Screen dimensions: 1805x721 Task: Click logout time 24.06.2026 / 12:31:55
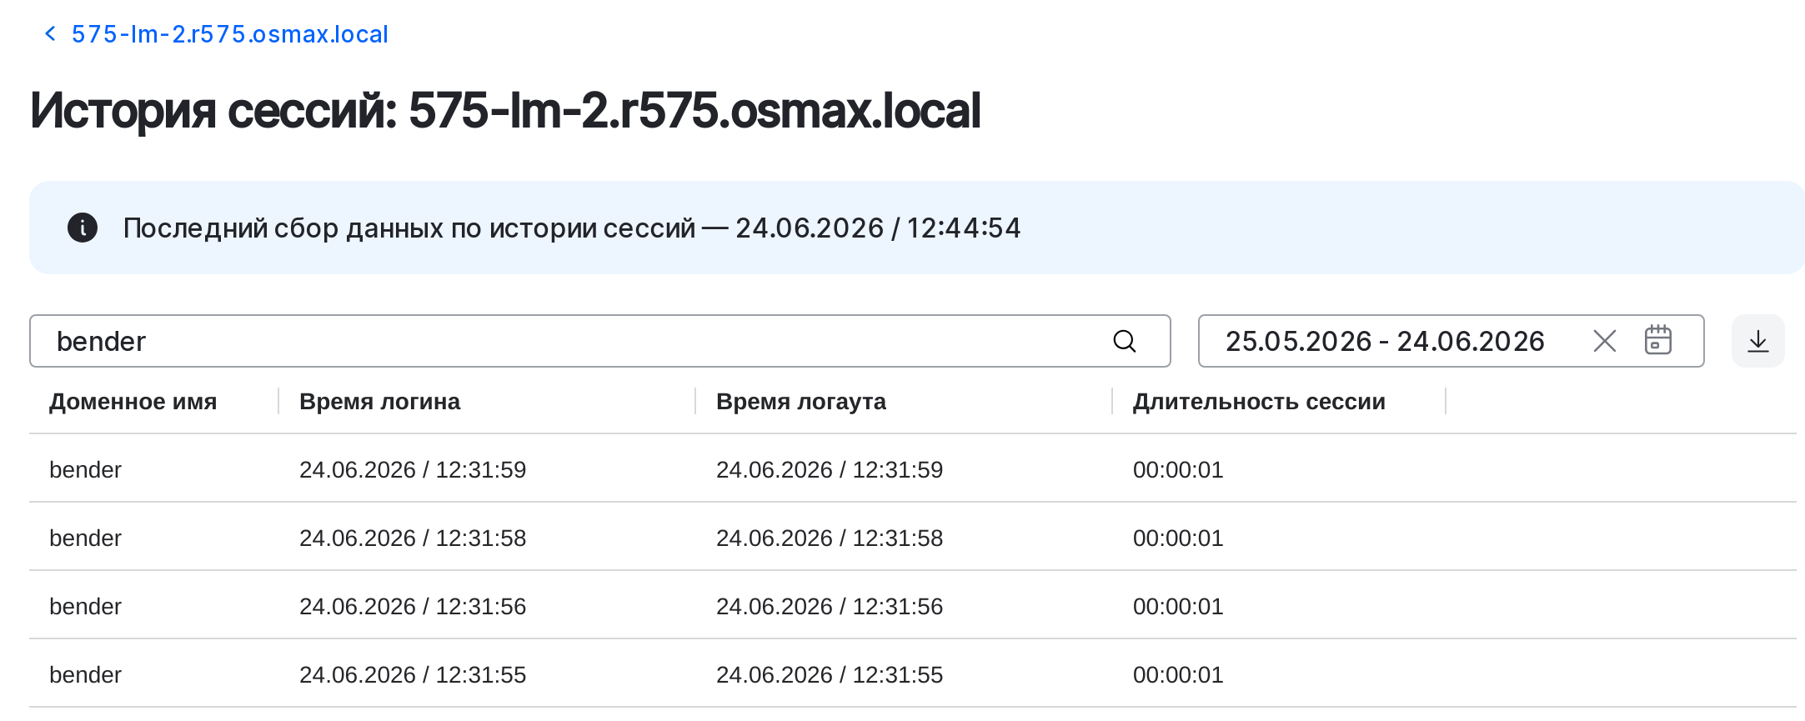(830, 674)
